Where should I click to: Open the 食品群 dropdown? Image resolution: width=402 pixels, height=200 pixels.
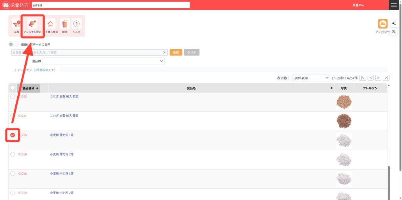pos(104,61)
